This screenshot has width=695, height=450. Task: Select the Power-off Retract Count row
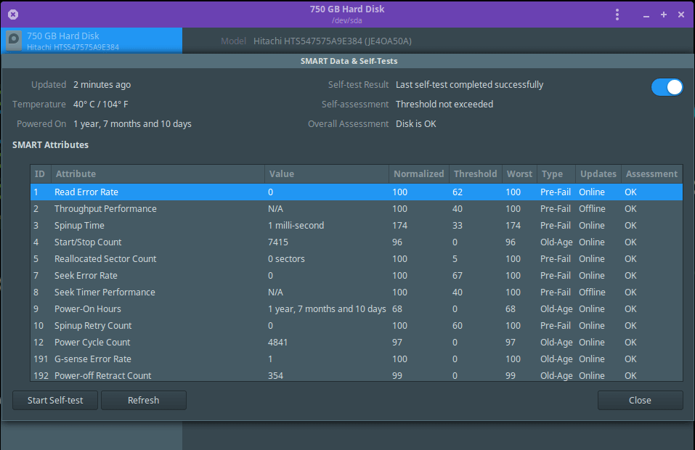pos(357,375)
